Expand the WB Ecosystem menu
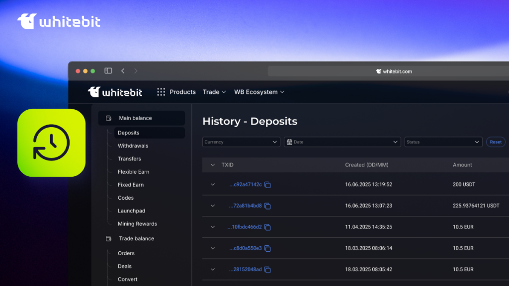The width and height of the screenshot is (509, 286). (259, 92)
